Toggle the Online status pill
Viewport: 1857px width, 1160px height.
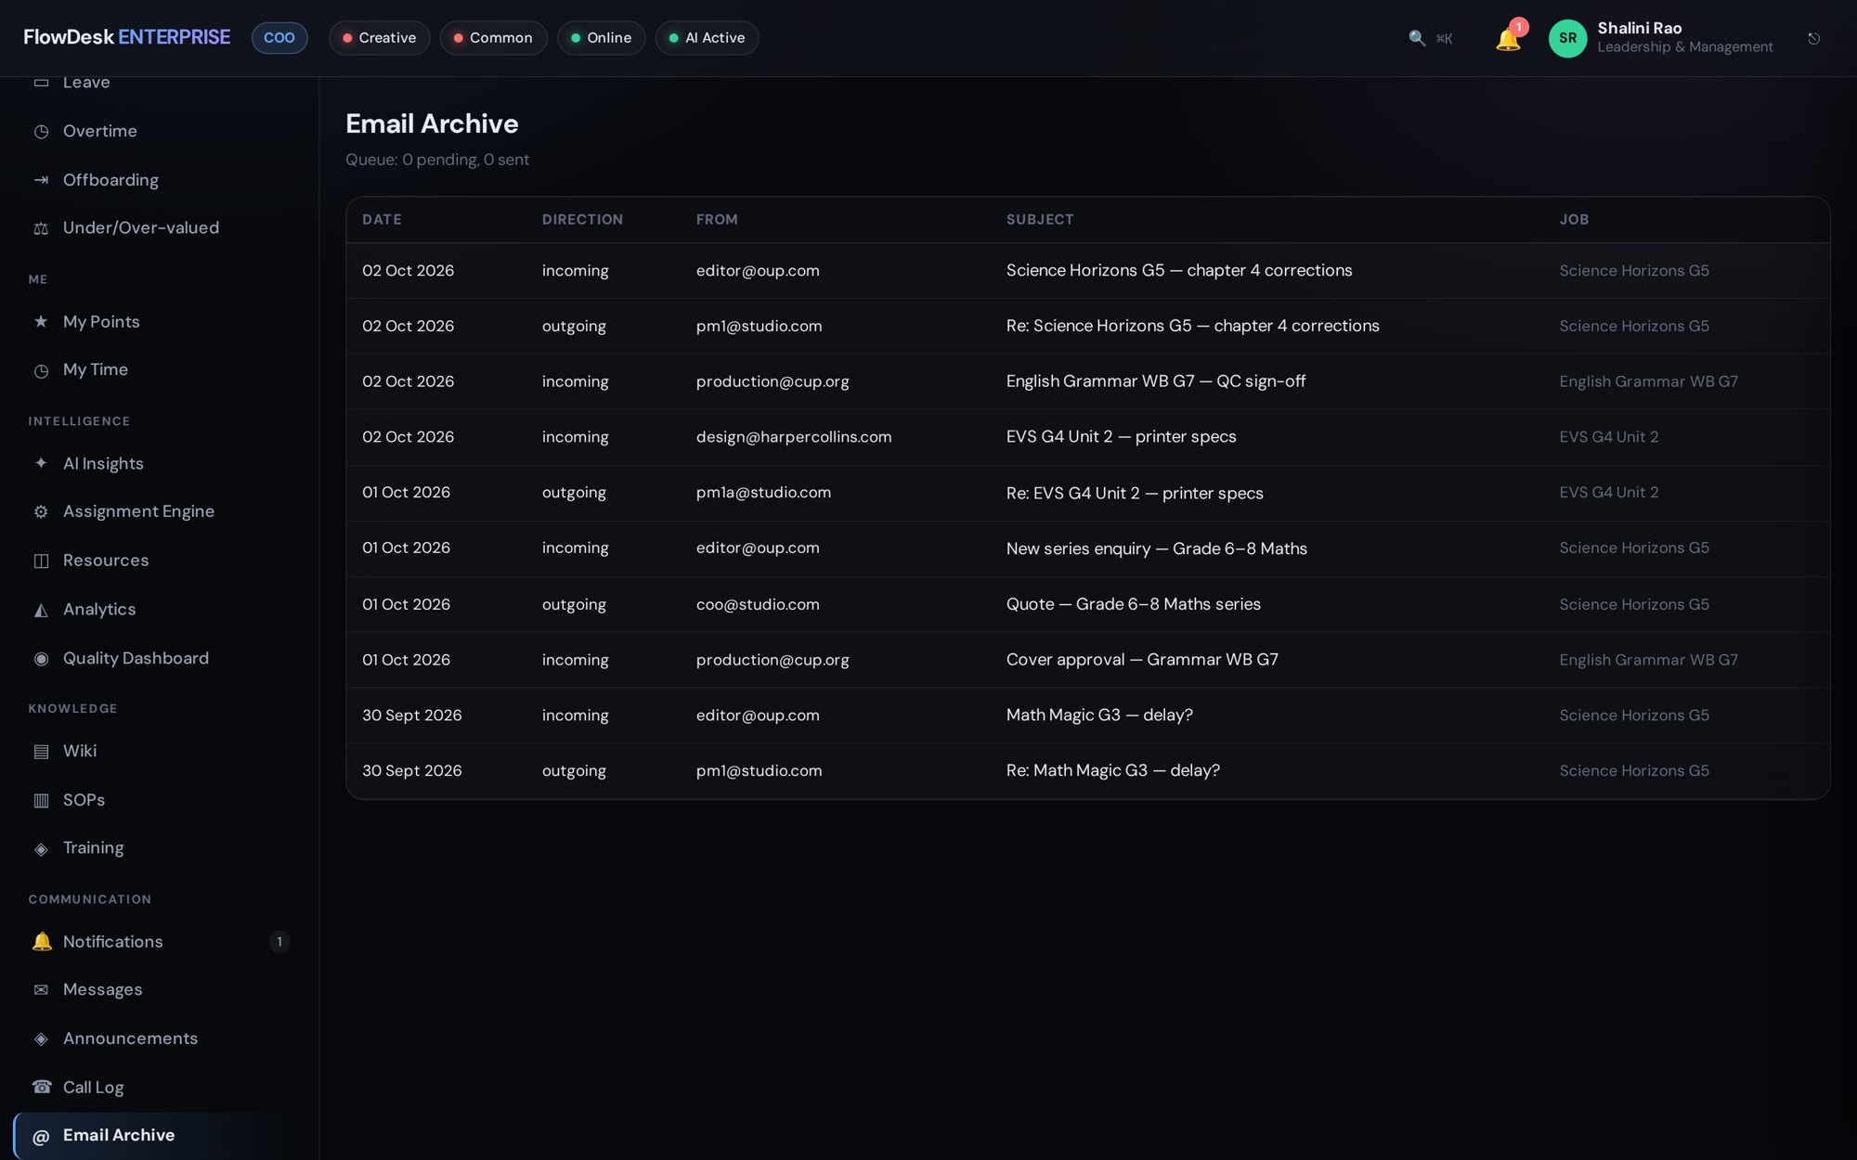point(601,38)
